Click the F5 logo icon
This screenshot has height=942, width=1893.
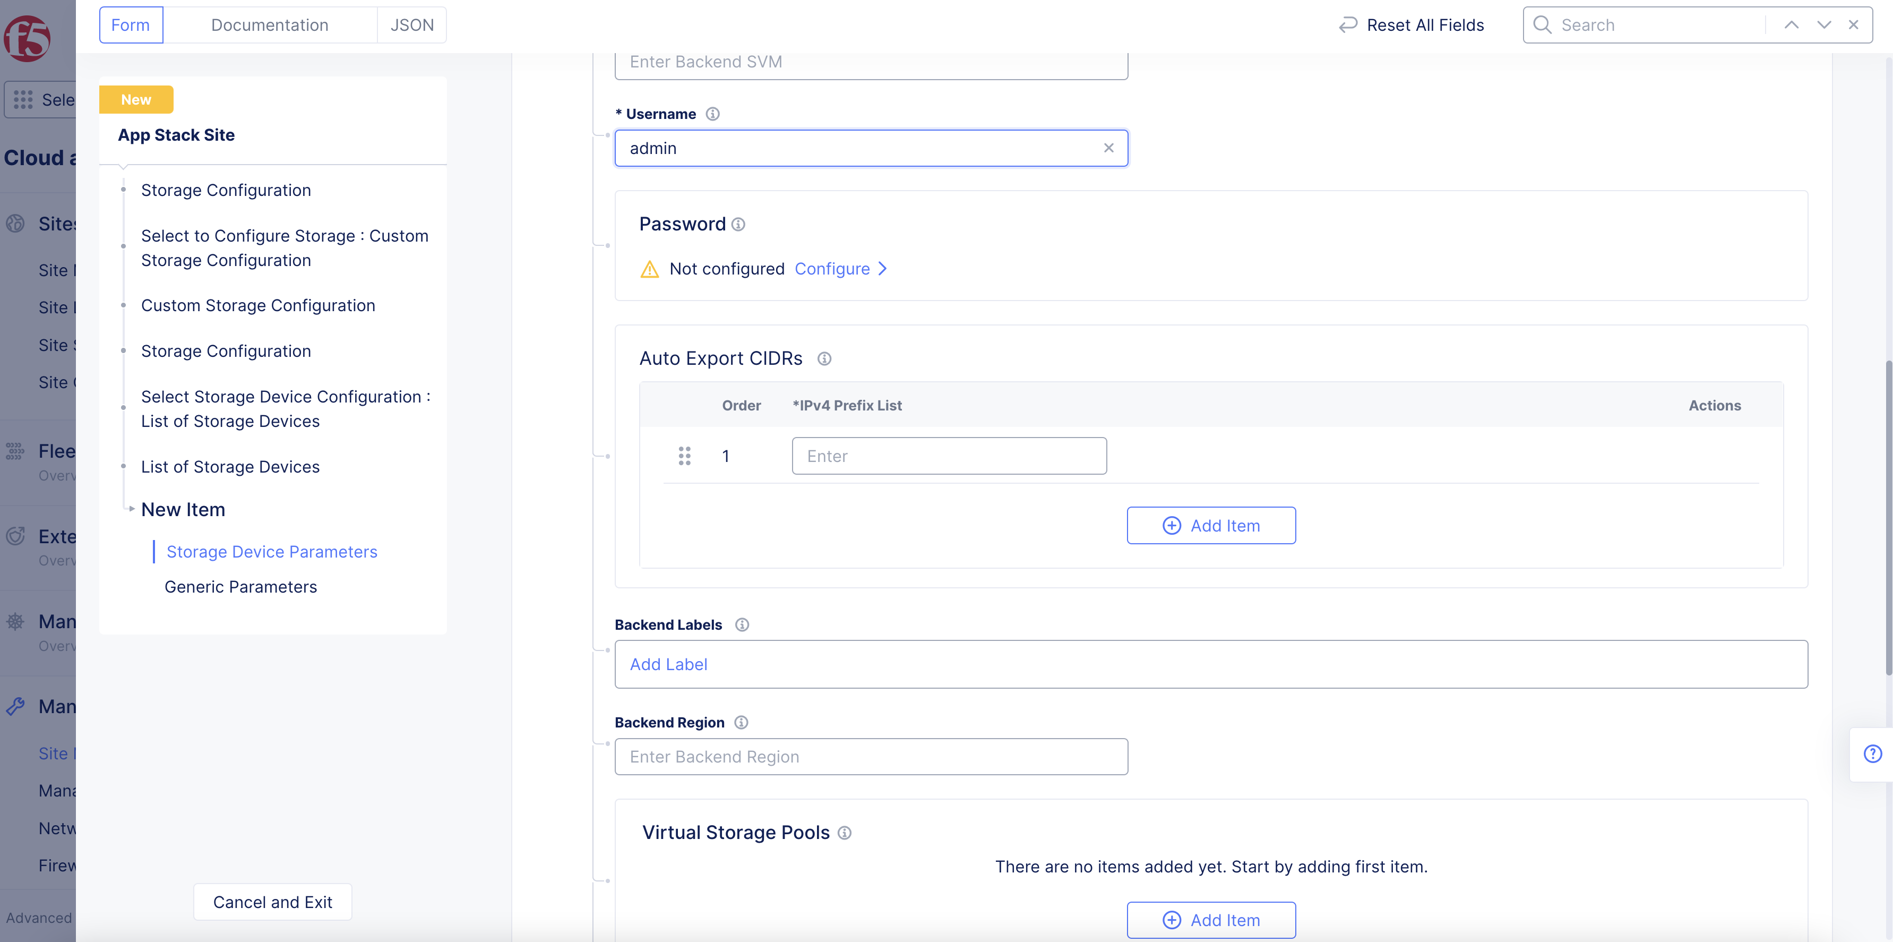click(x=27, y=38)
